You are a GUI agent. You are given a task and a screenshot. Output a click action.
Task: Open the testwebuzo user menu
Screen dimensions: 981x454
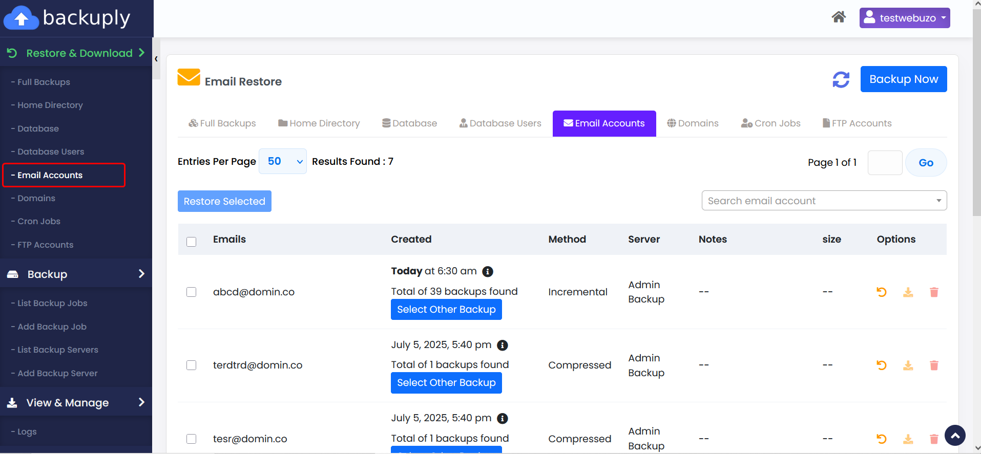pos(904,18)
